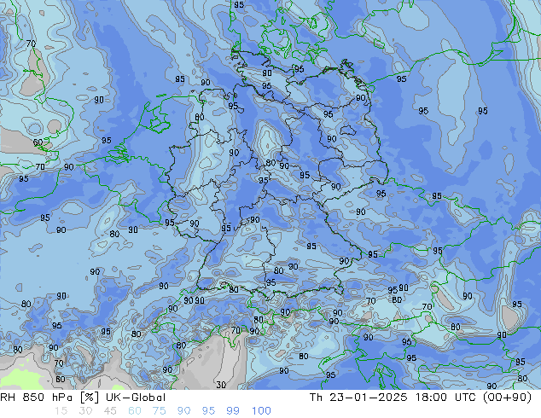The image size is (541, 418).
Task: Click legend value '60' in the color scale
Action: 135,411
